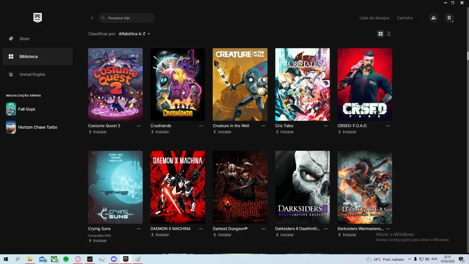The width and height of the screenshot is (469, 264).
Task: Open options menu for CRSED: F.O.A.D.
Action: click(x=388, y=126)
